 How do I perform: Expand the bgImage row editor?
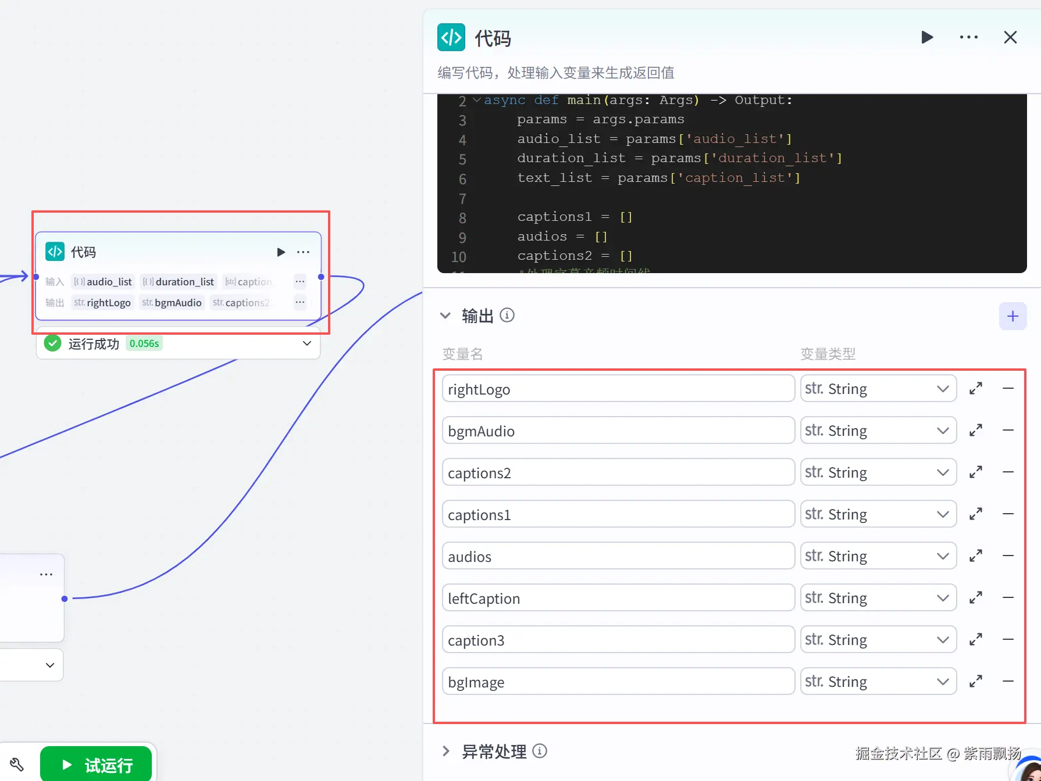(x=976, y=681)
